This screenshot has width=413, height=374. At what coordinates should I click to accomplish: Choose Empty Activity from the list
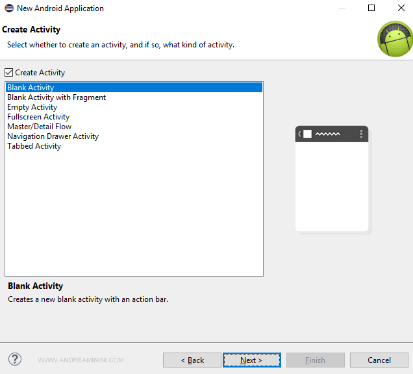click(x=32, y=107)
